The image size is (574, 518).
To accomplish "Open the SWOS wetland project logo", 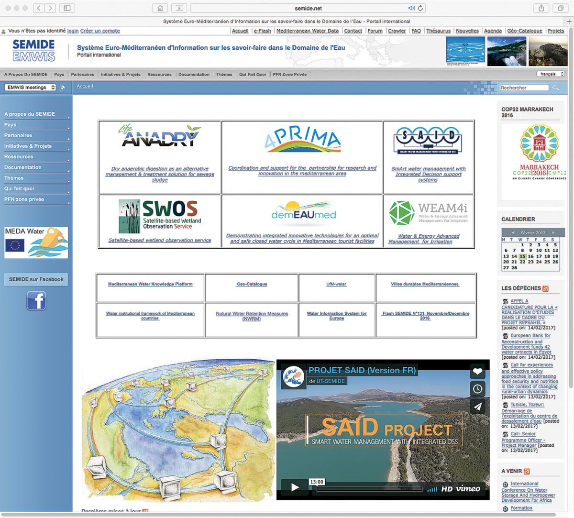I will coord(159,216).
